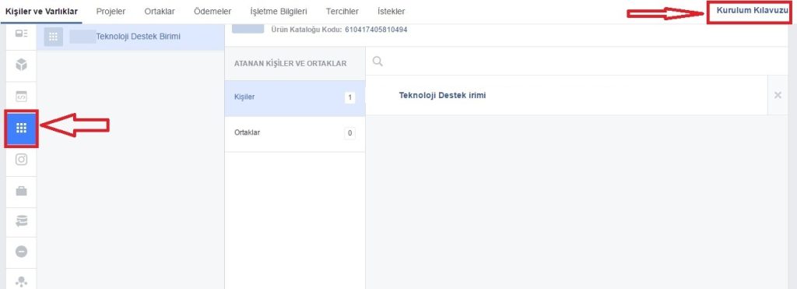
Task: Select the code window pixels icon
Action: [x=21, y=96]
